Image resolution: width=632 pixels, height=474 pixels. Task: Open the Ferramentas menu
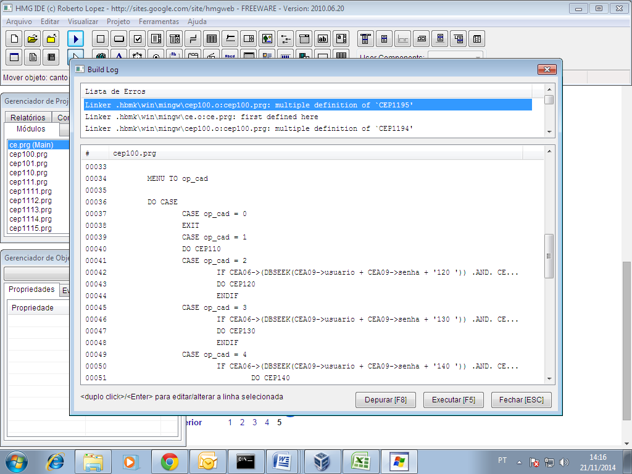click(x=159, y=22)
